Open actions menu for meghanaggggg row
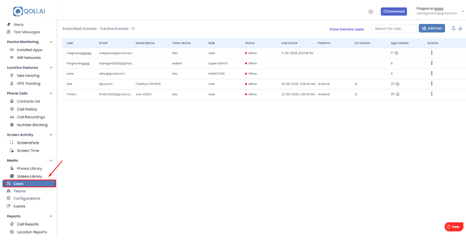Screen dimensions: 466x242 tap(432, 53)
